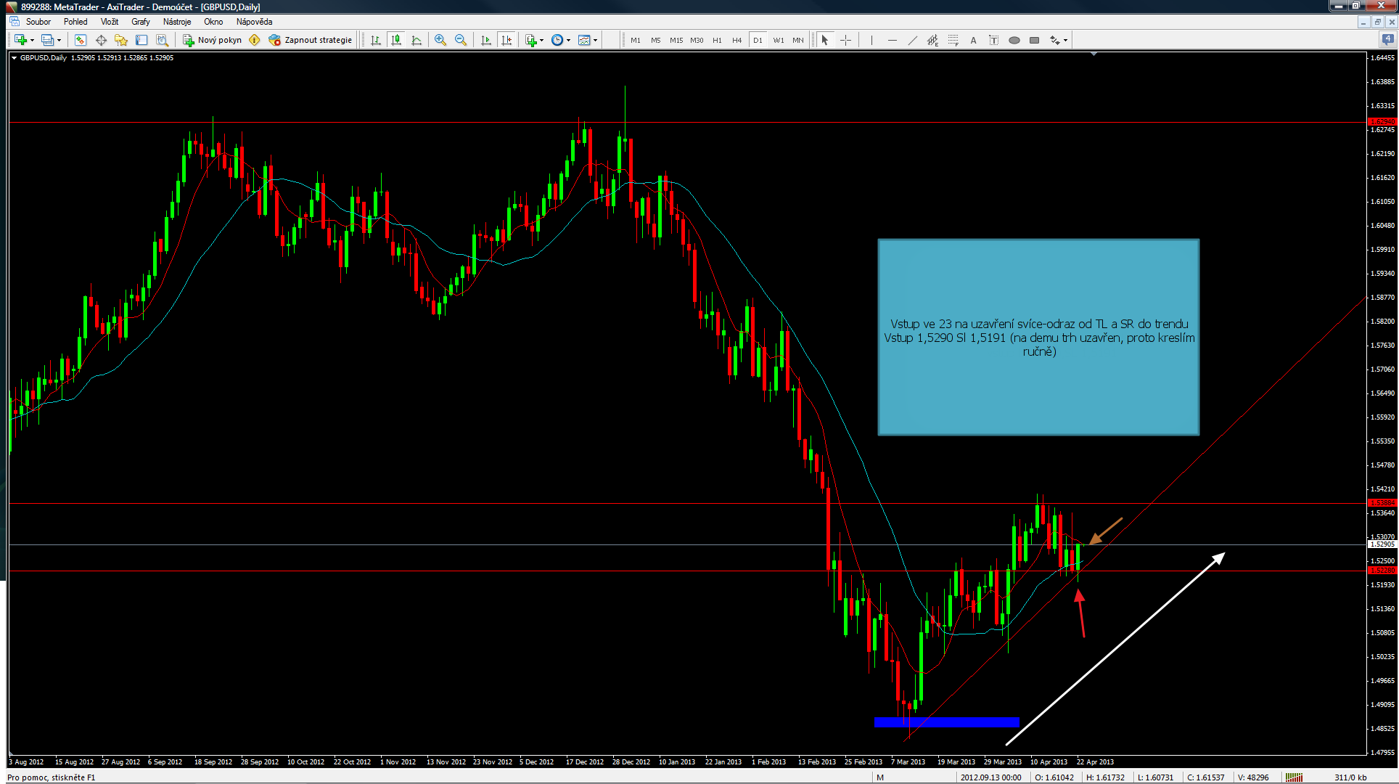
Task: Select the Fibonacci retracement tool
Action: point(953,40)
